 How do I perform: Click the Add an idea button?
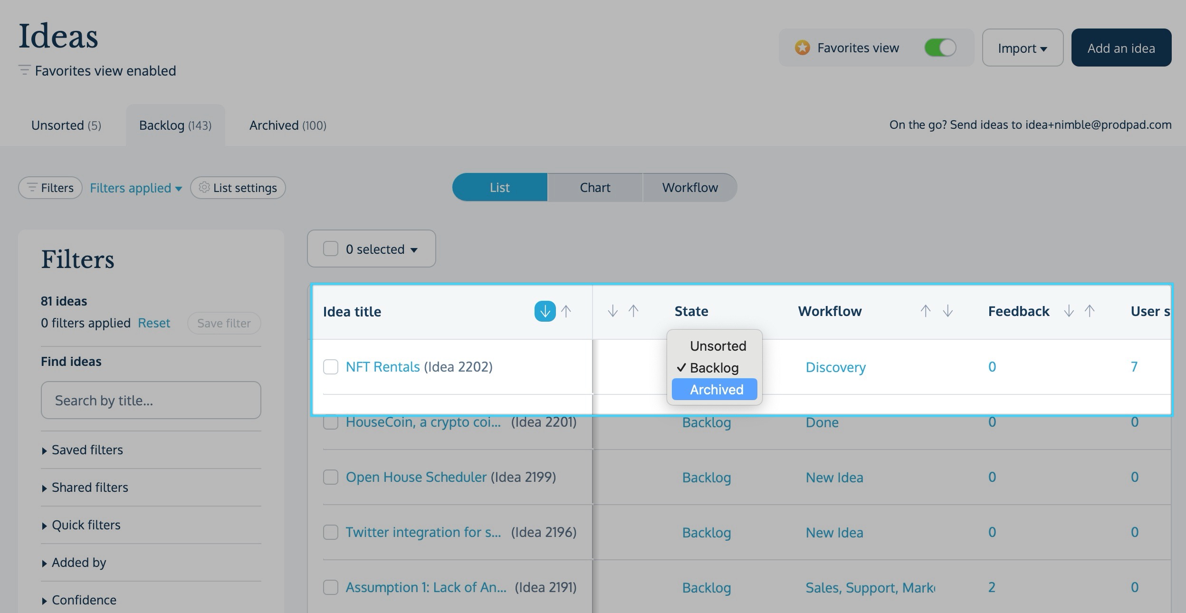point(1121,48)
